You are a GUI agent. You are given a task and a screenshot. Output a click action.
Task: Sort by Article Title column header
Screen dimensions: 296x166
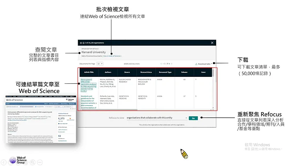click(x=89, y=72)
